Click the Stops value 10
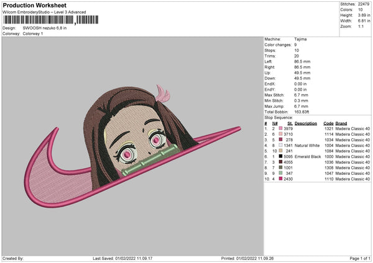This screenshot has height=263, width=373. [x=297, y=50]
